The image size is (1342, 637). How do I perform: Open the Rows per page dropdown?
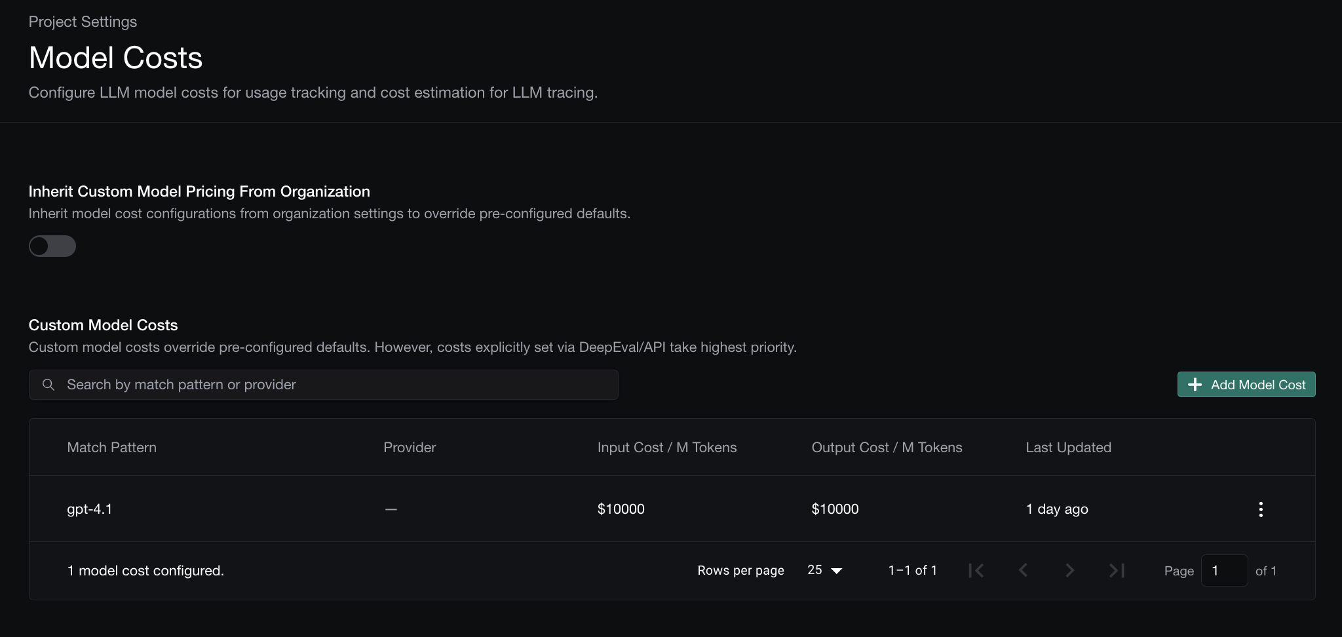point(824,571)
